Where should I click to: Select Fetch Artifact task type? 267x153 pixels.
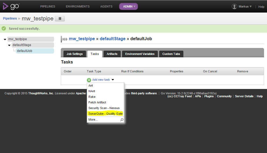(105, 102)
